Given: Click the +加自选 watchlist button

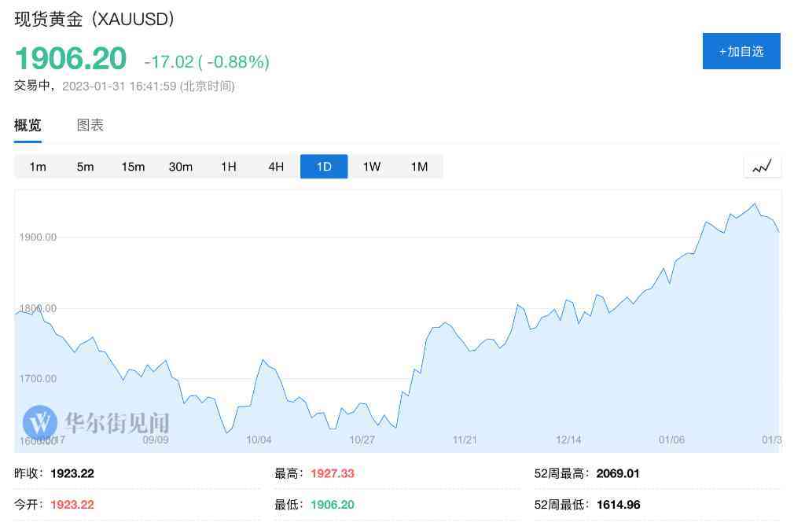Looking at the screenshot, I should click(x=741, y=50).
